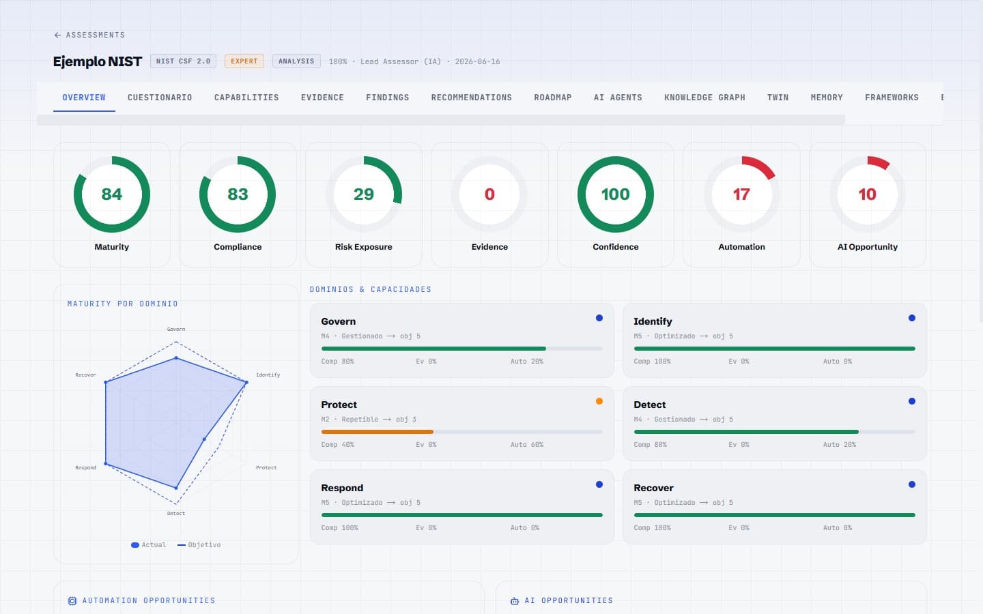Click the Govern compliance progress bar
983x614 pixels.
pyautogui.click(x=462, y=349)
